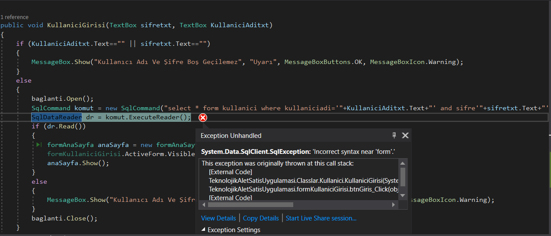
Task: Select the btnGiris_Click call stack entry
Action: (x=303, y=189)
